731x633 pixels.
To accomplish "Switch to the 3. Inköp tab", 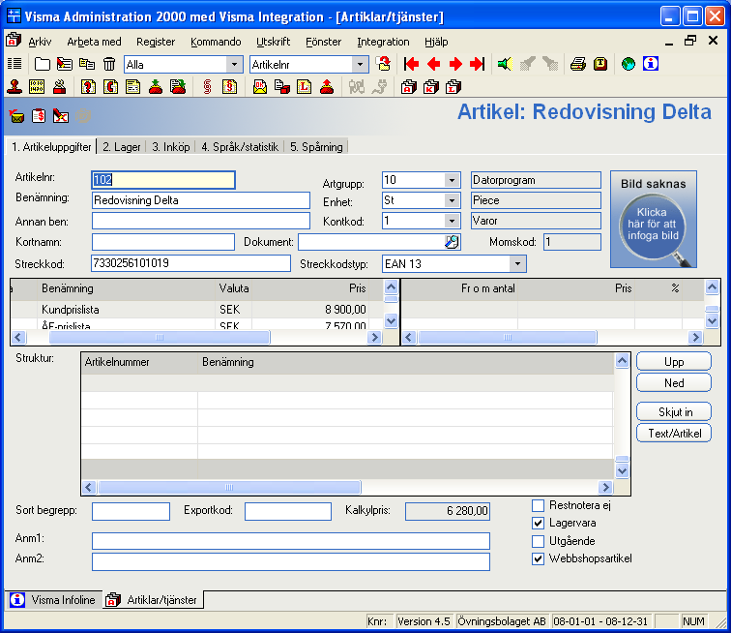I will [x=170, y=147].
